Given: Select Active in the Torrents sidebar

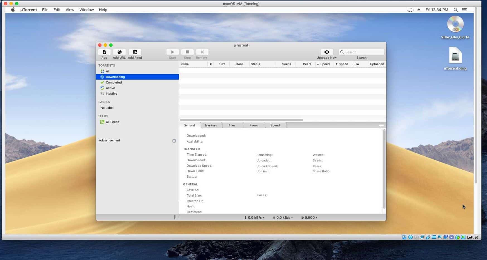Looking at the screenshot, I should 137,88.
